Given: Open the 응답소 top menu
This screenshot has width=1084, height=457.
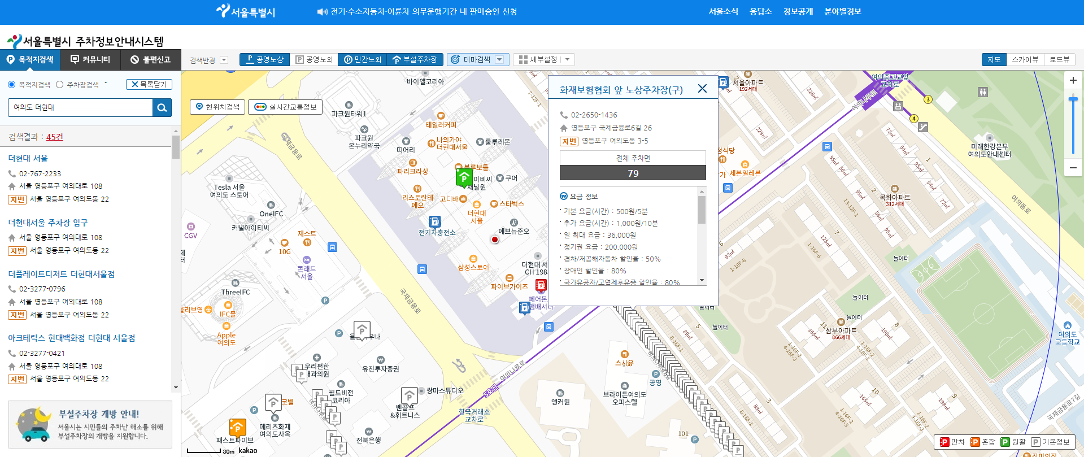Looking at the screenshot, I should click(x=760, y=11).
